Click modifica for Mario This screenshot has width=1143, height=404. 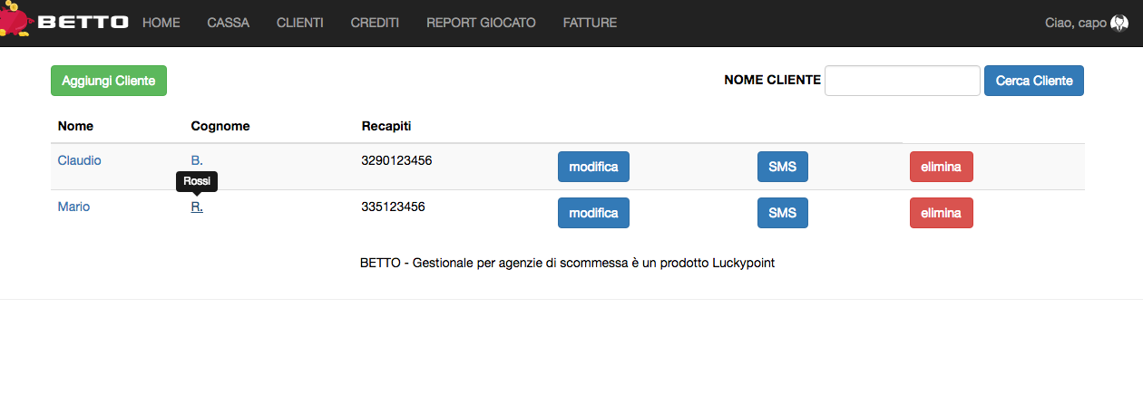click(x=593, y=213)
